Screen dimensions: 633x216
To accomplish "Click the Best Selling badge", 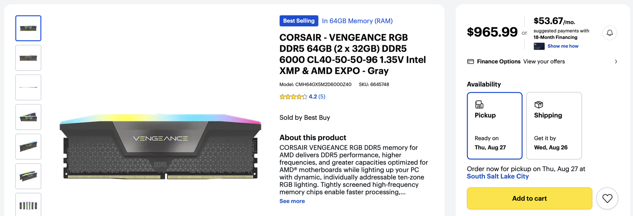I will point(299,21).
